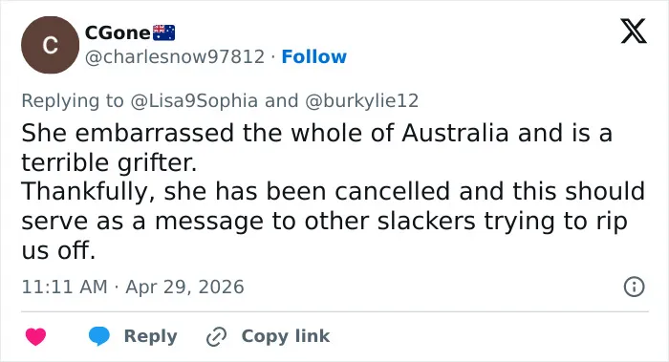Click the X logo icon

[x=634, y=31]
